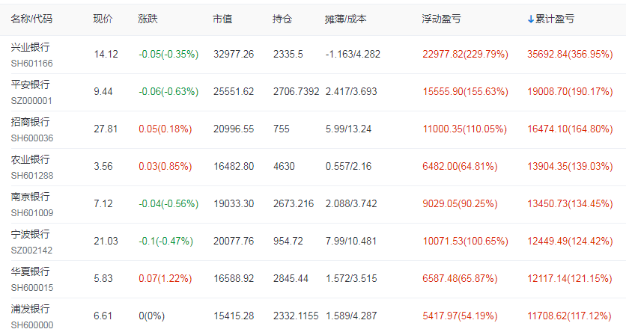Click change -0.05(-0.35%) value

click(x=168, y=55)
